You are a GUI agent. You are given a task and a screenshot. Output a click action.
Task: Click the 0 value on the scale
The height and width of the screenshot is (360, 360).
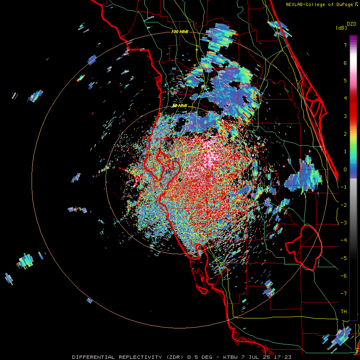pyautogui.click(x=345, y=170)
